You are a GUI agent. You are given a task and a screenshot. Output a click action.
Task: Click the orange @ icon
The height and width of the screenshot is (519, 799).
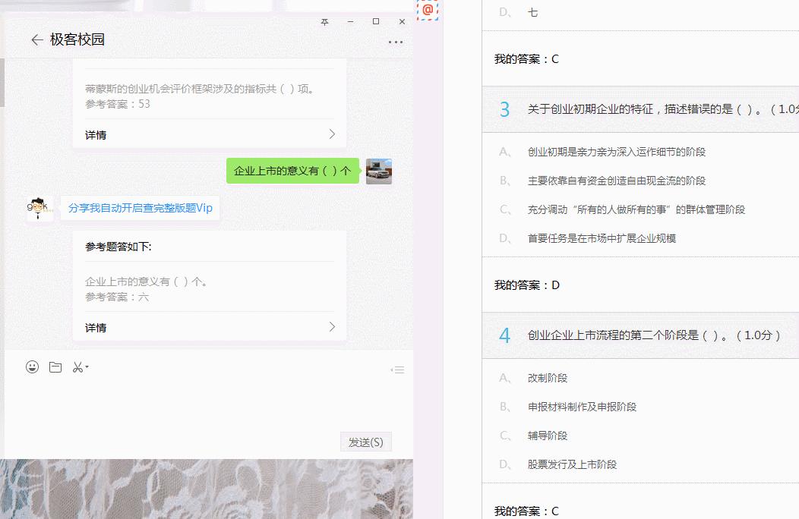(428, 10)
